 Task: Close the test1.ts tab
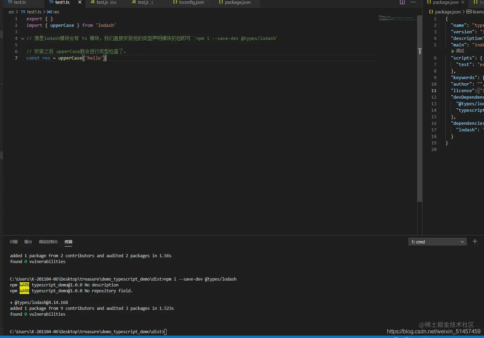click(x=80, y=2)
